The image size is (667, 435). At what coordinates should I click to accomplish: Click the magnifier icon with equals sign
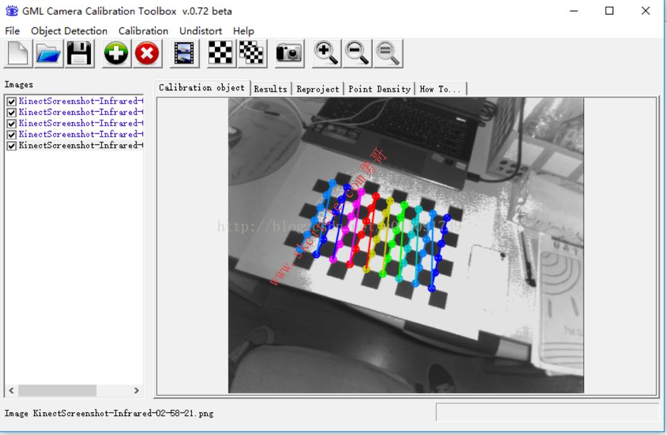[388, 54]
